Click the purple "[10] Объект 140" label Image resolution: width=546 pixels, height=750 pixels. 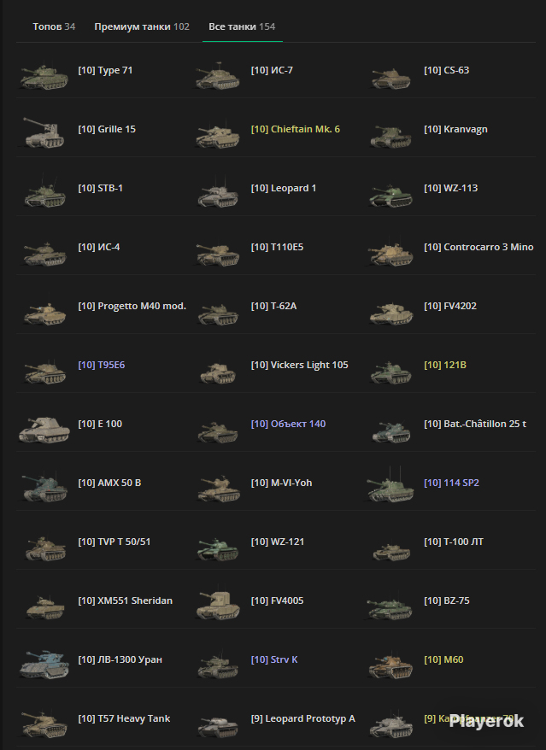(x=288, y=424)
